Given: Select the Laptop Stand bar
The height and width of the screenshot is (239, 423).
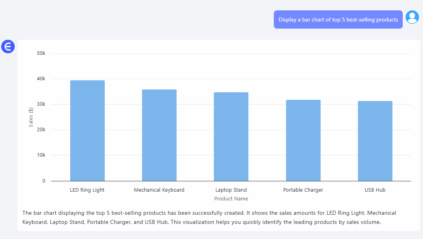Looking at the screenshot, I should [x=231, y=137].
